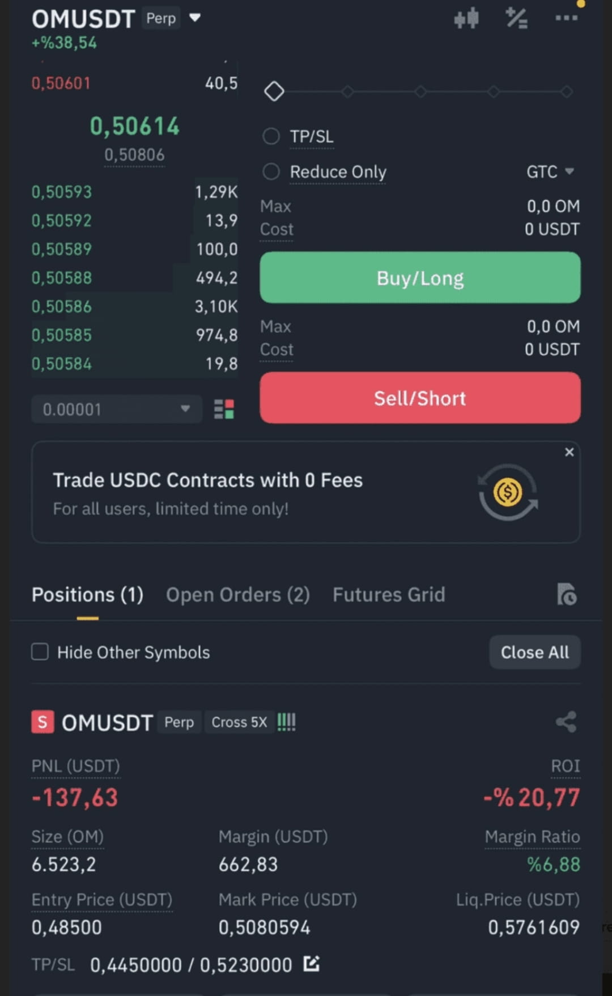The image size is (612, 996).
Task: Dismiss the USDC Contracts banner
Action: coord(569,452)
